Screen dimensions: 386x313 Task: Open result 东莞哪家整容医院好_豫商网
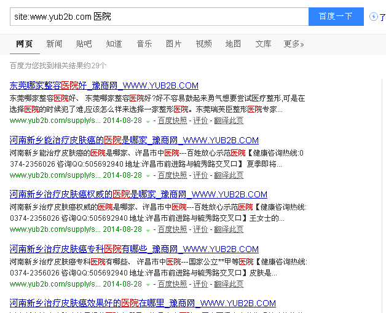[104, 85]
